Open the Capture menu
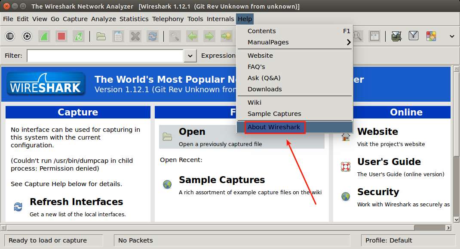Screen dimensions: 460x249 click(x=75, y=19)
